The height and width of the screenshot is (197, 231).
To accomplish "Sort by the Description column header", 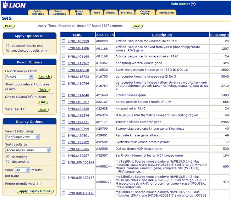I will [x=162, y=35].
